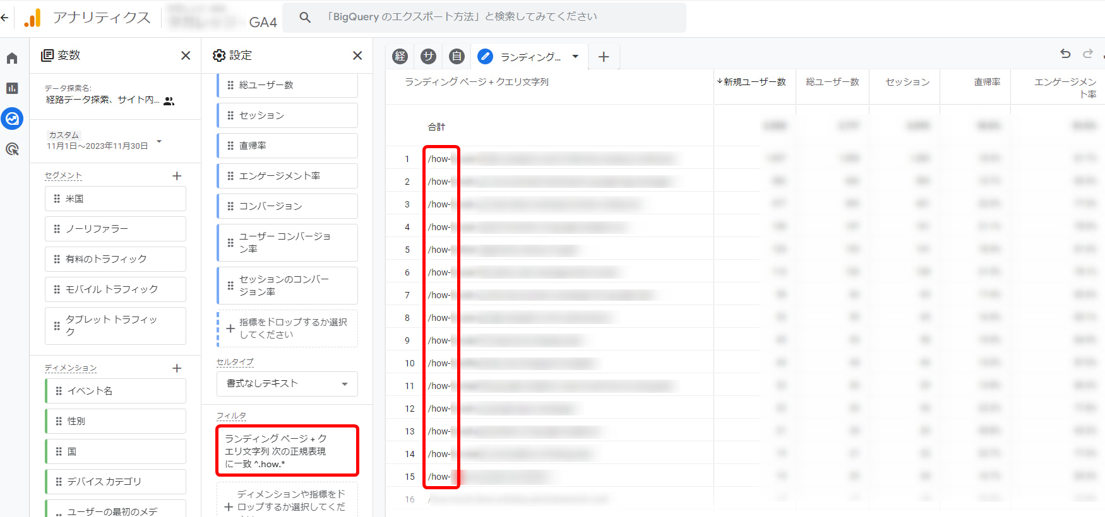Close the 設定 panel
1105x517 pixels.
[x=357, y=55]
